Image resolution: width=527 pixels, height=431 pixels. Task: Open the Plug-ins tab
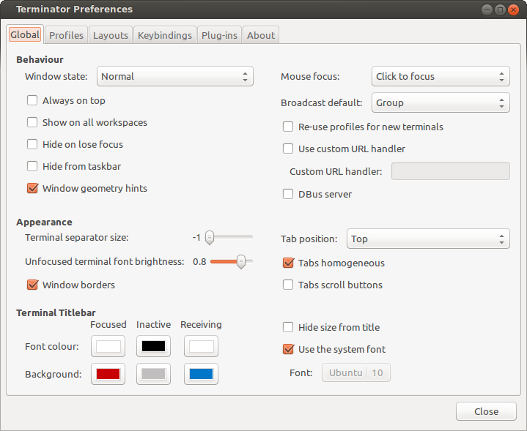click(x=219, y=35)
